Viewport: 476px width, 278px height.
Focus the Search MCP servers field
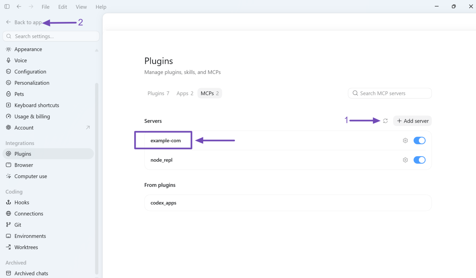click(x=390, y=93)
